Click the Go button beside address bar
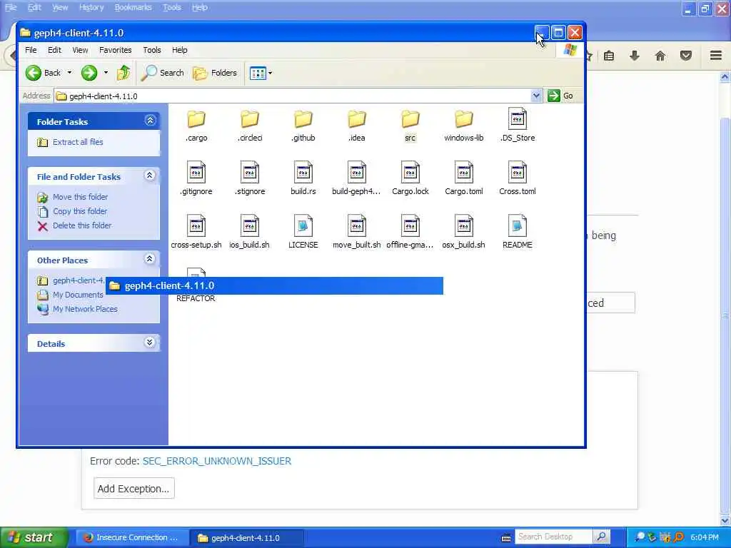Image resolution: width=731 pixels, height=548 pixels. (561, 96)
